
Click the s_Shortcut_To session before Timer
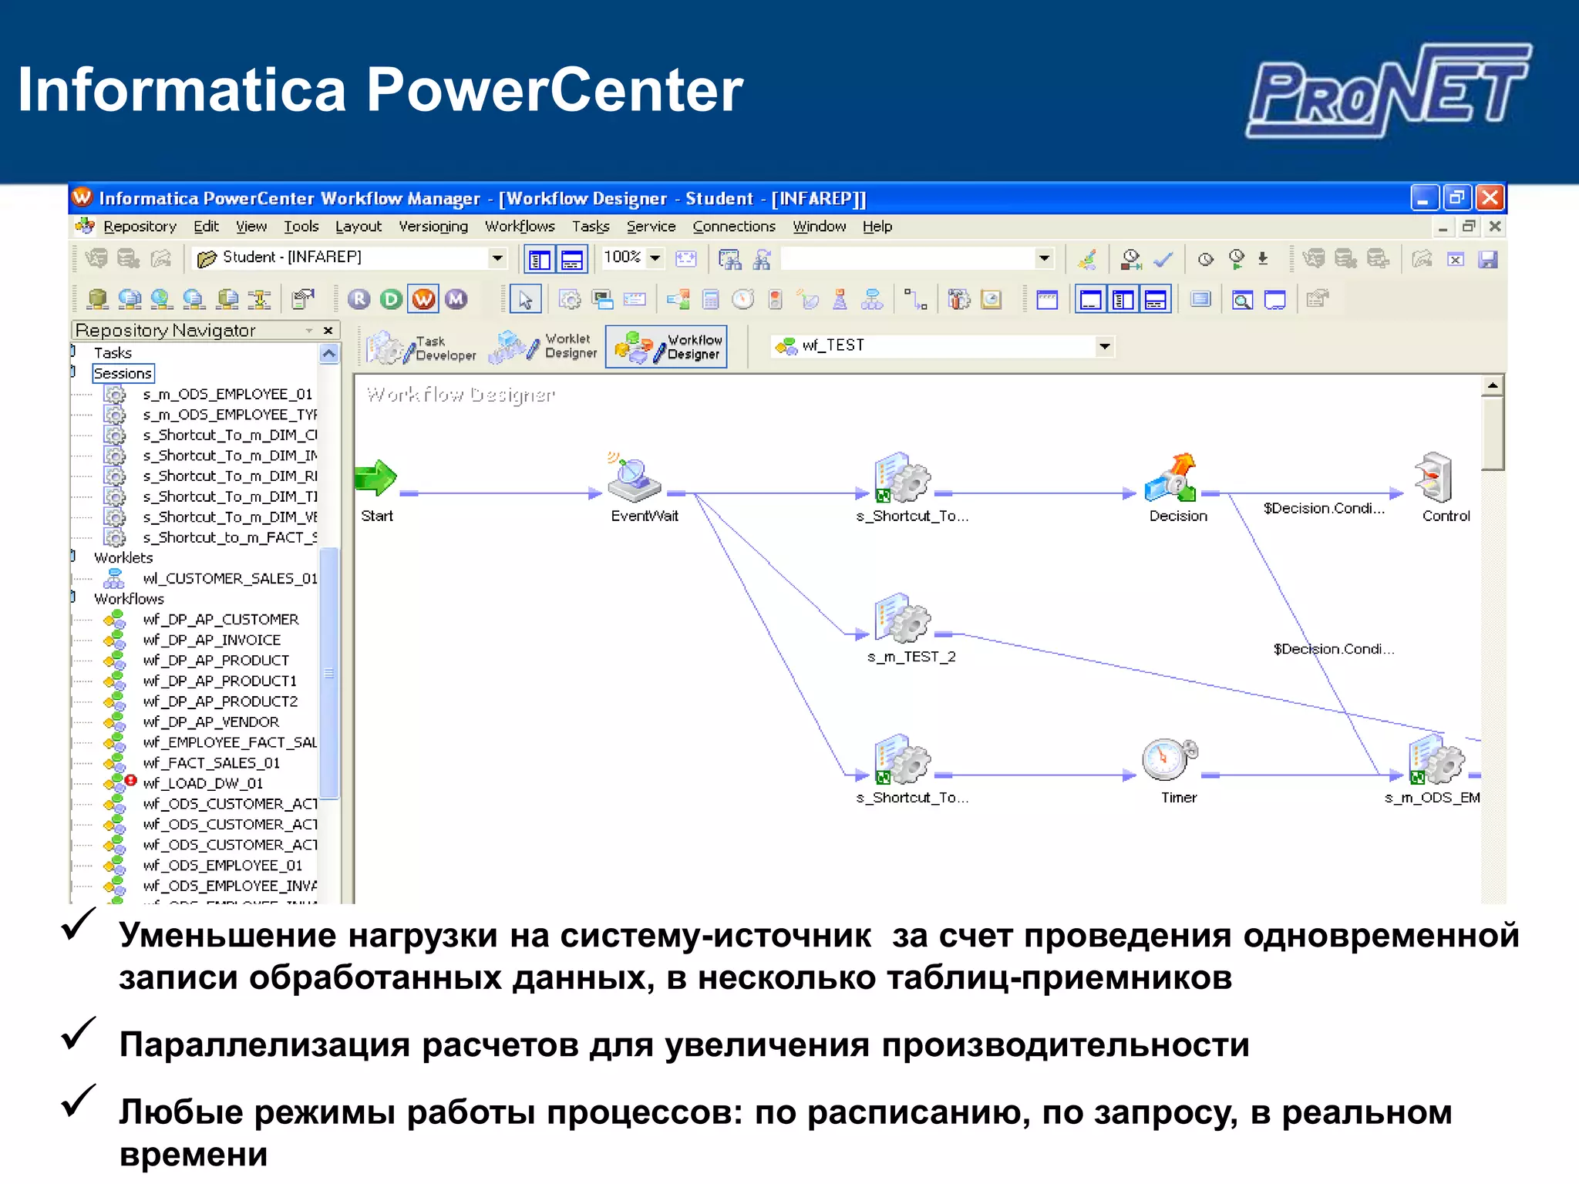[x=902, y=760]
